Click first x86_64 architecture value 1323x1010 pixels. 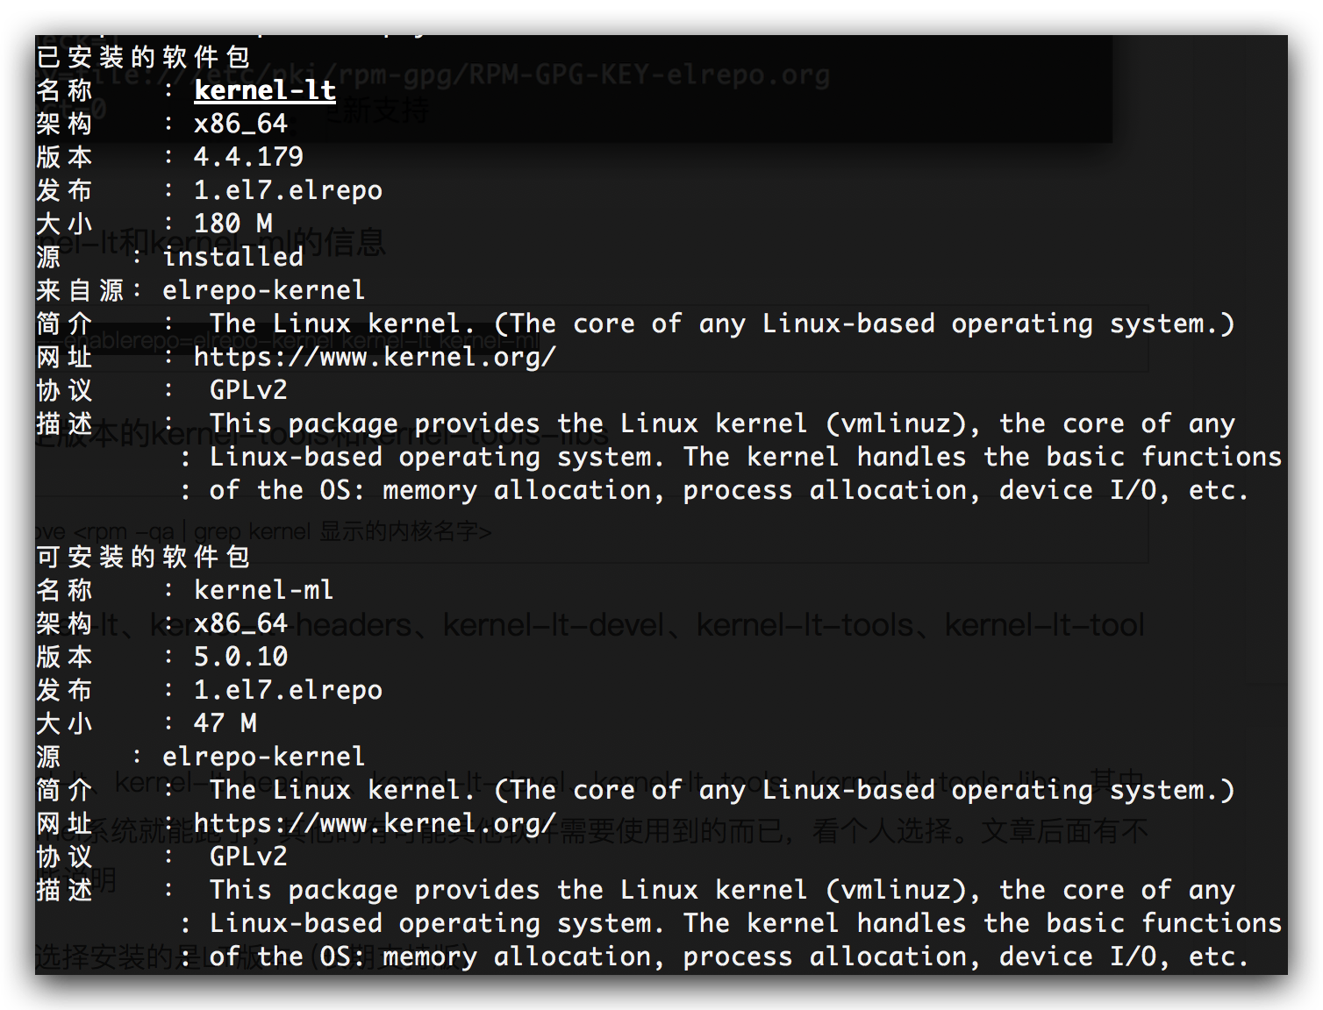point(240,124)
